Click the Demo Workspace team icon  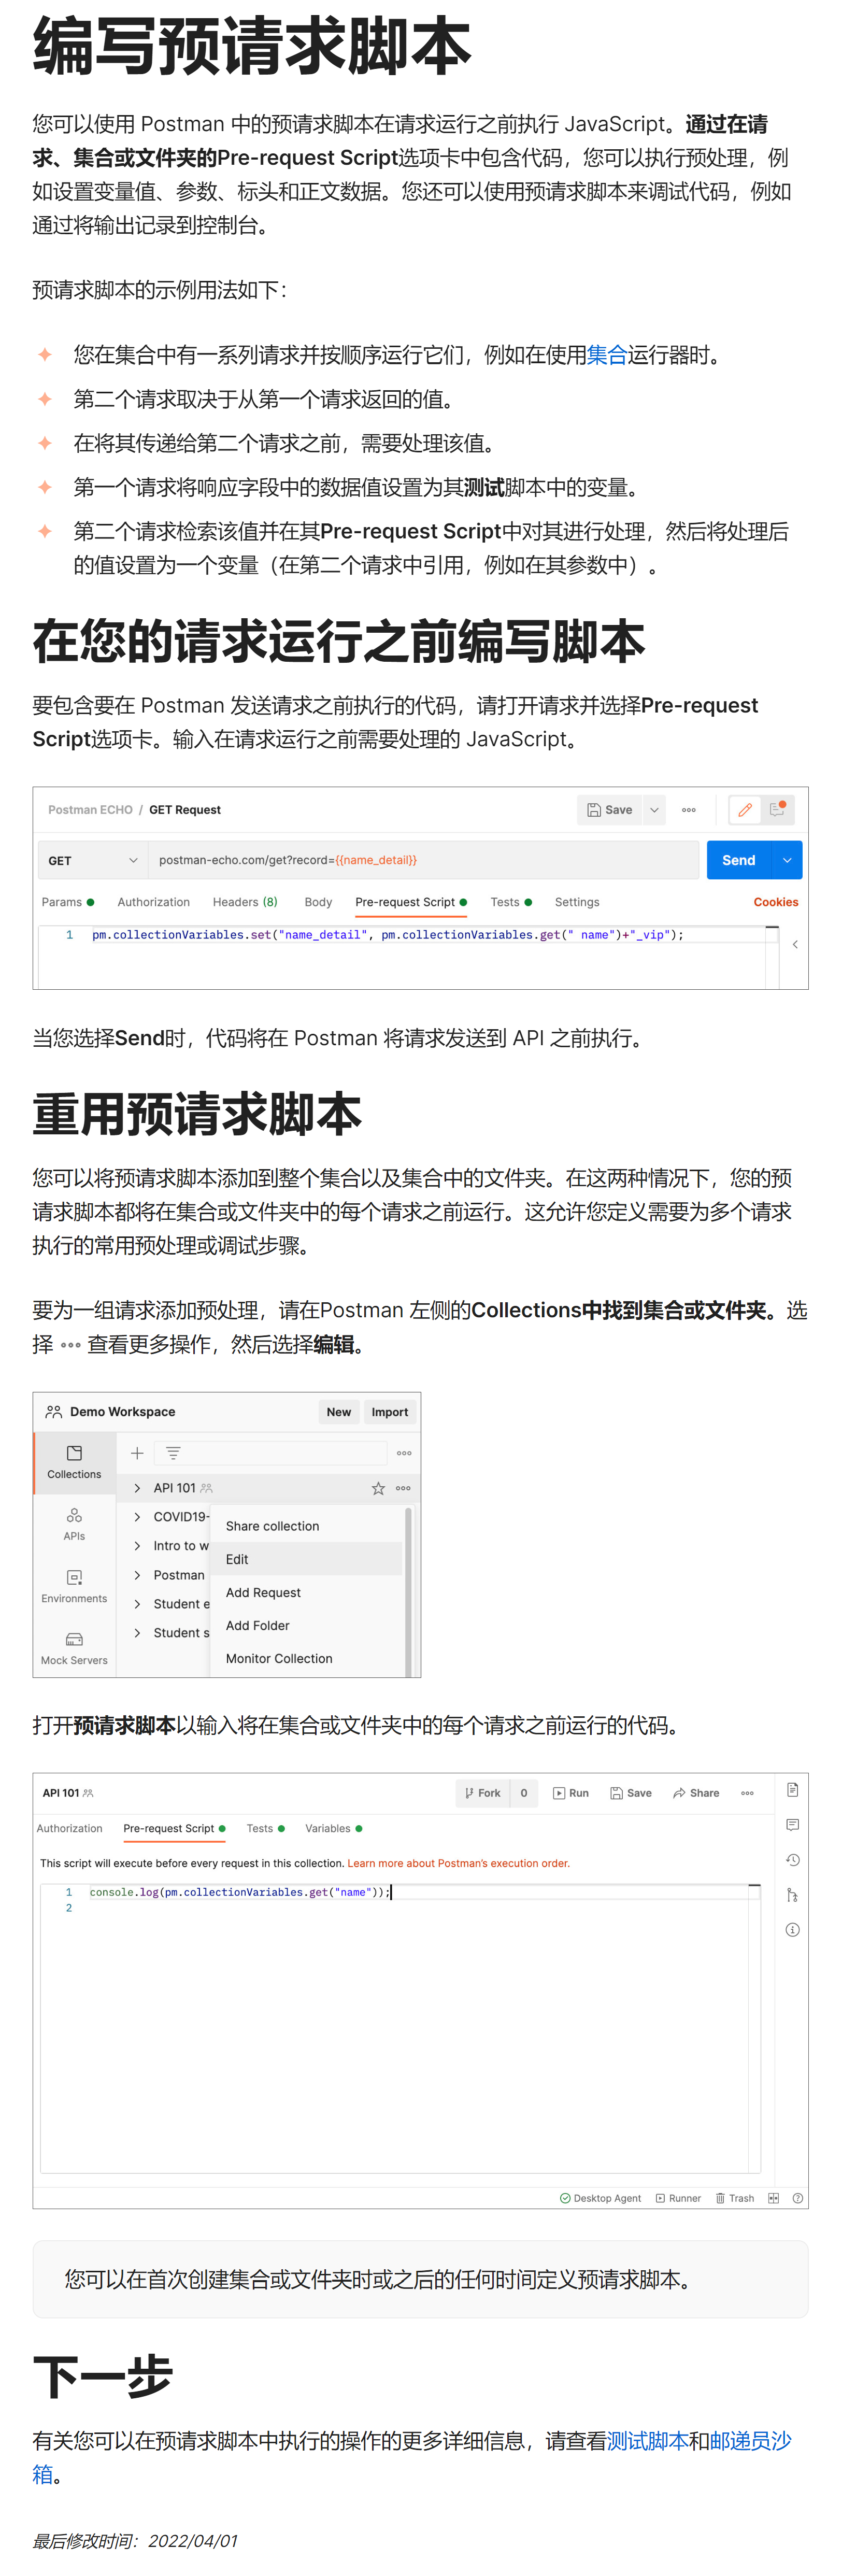(x=54, y=1412)
